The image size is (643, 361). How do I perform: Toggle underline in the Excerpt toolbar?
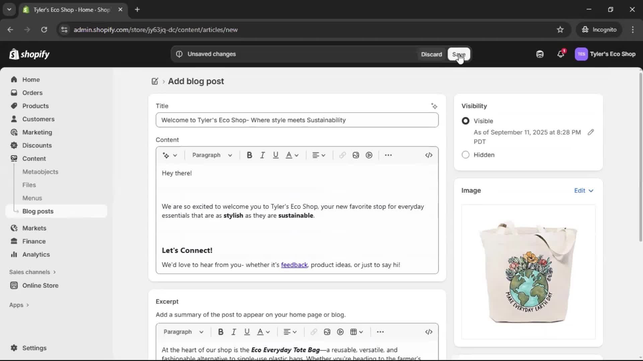click(247, 332)
